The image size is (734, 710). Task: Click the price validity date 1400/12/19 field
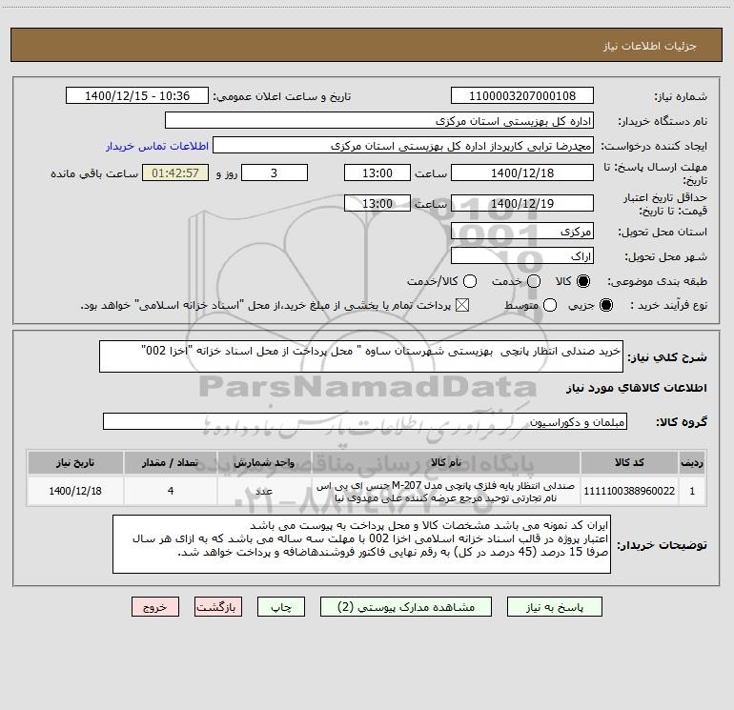[x=522, y=203]
